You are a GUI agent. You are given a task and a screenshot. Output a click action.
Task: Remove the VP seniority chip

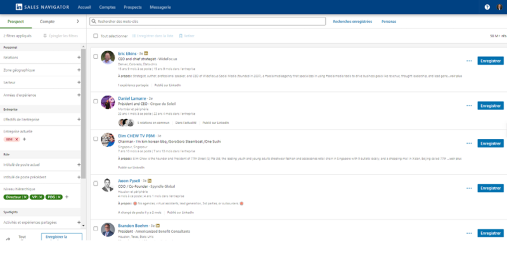pos(41,197)
